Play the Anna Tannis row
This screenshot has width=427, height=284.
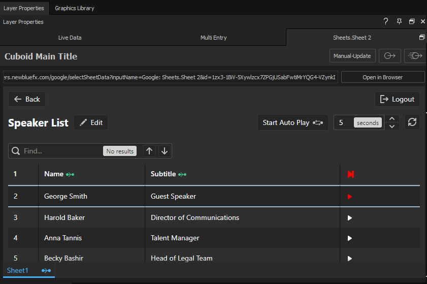click(349, 238)
